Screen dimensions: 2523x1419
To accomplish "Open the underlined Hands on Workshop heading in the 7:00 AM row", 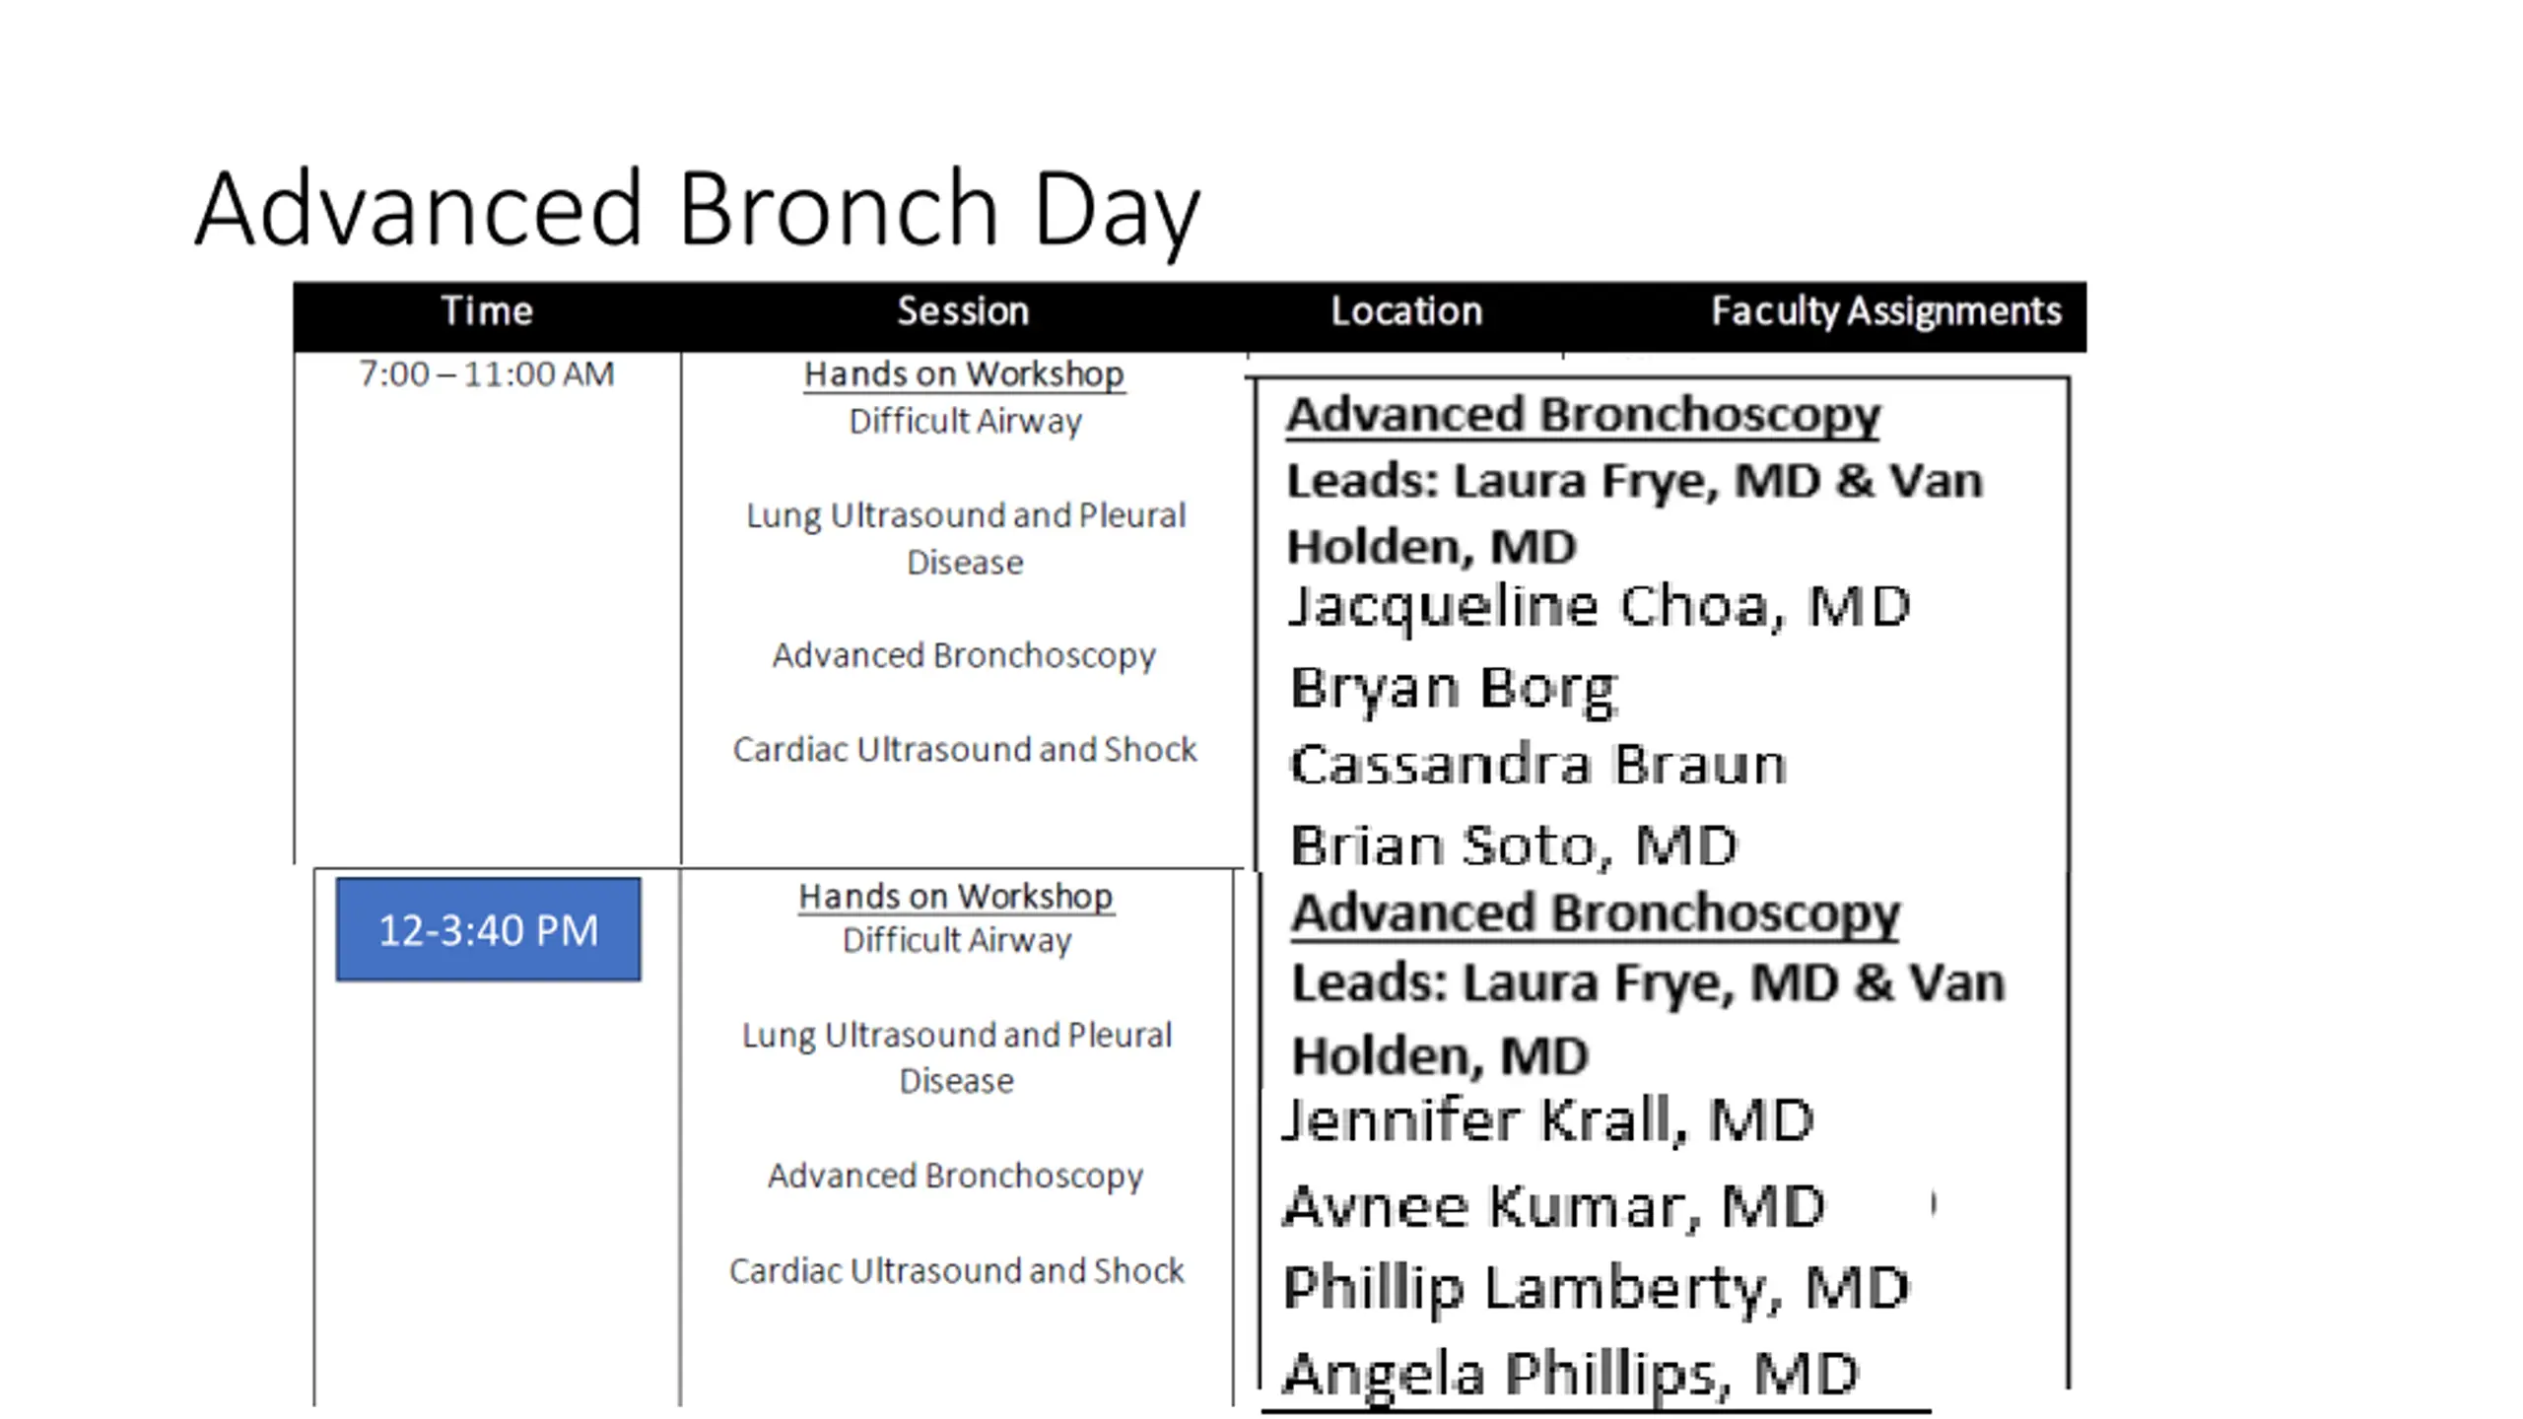I will [x=964, y=374].
